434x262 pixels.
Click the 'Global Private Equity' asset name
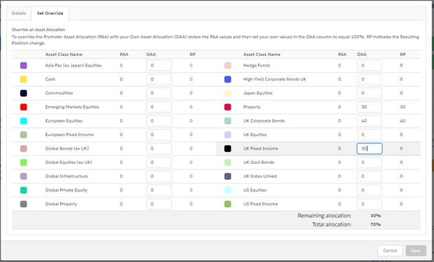tap(67, 190)
